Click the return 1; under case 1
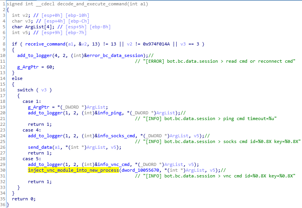This screenshot has height=208, width=302. click(x=40, y=124)
